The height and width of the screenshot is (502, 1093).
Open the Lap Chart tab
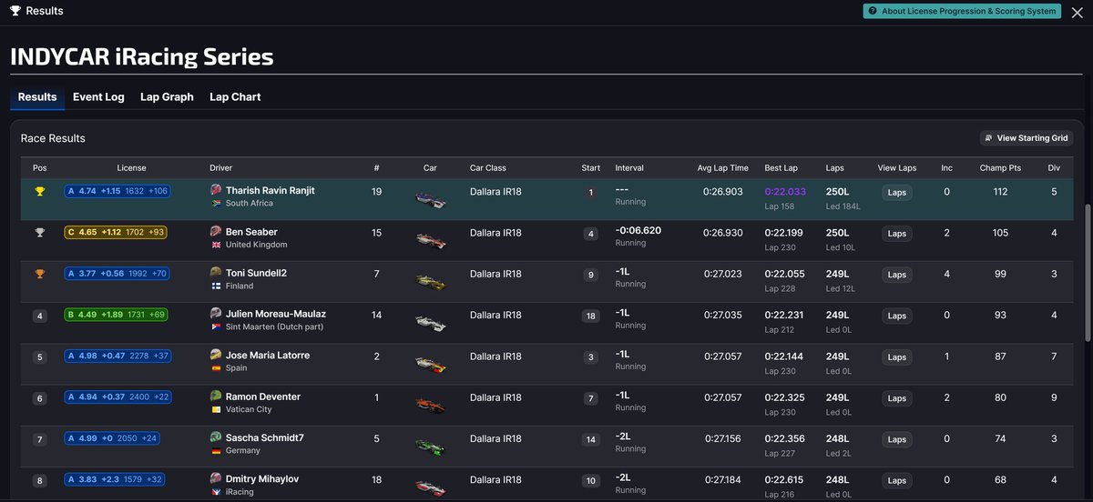pos(235,96)
